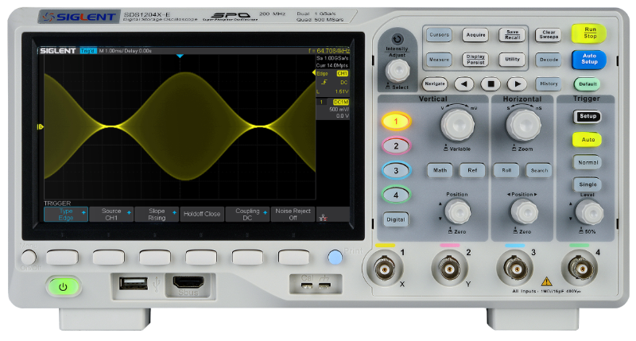Toggle channel 2 with the pink button

tap(396, 146)
